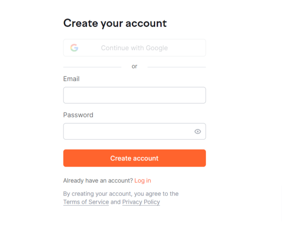Click the word "and" between policy links
Viewport: 282px width, 229px height.
point(115,202)
